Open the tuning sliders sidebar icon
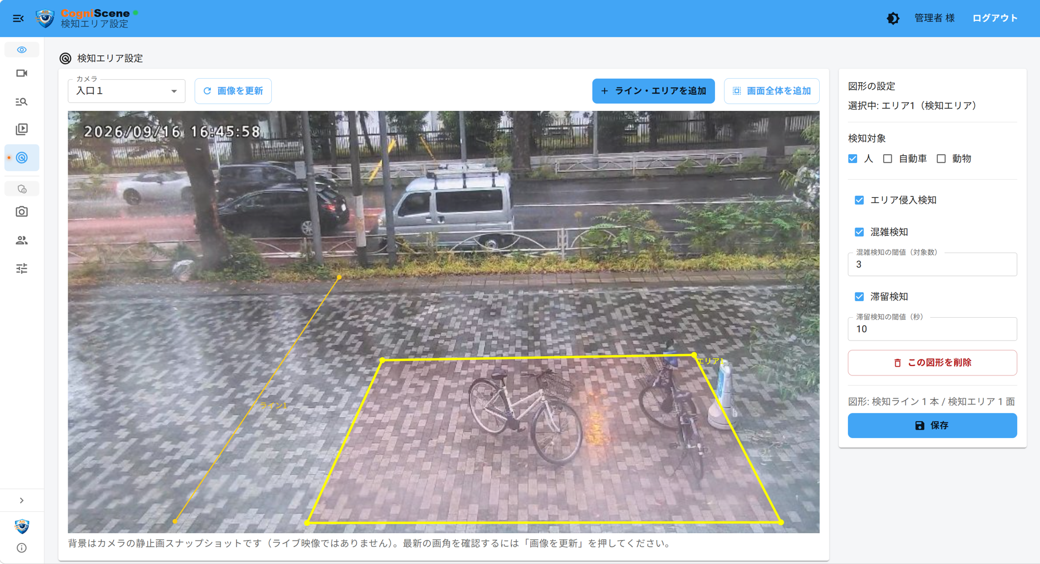Image resolution: width=1040 pixels, height=564 pixels. click(x=21, y=268)
